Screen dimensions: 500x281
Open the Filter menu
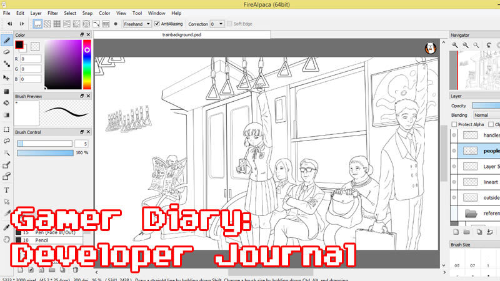53,12
